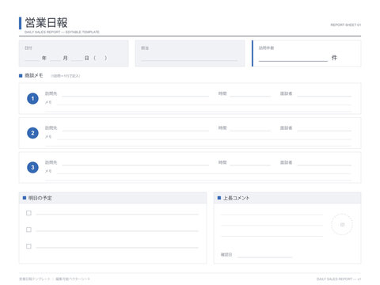This screenshot has height=285, width=380.
Task: Select the footer text at bottom left
Action: pyautogui.click(x=55, y=279)
